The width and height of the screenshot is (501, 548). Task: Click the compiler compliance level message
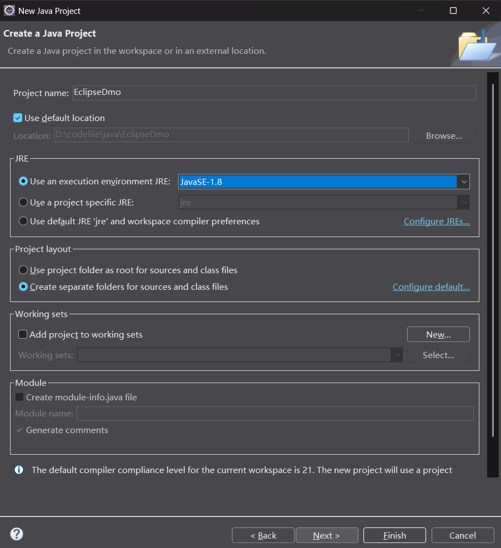[x=241, y=470]
